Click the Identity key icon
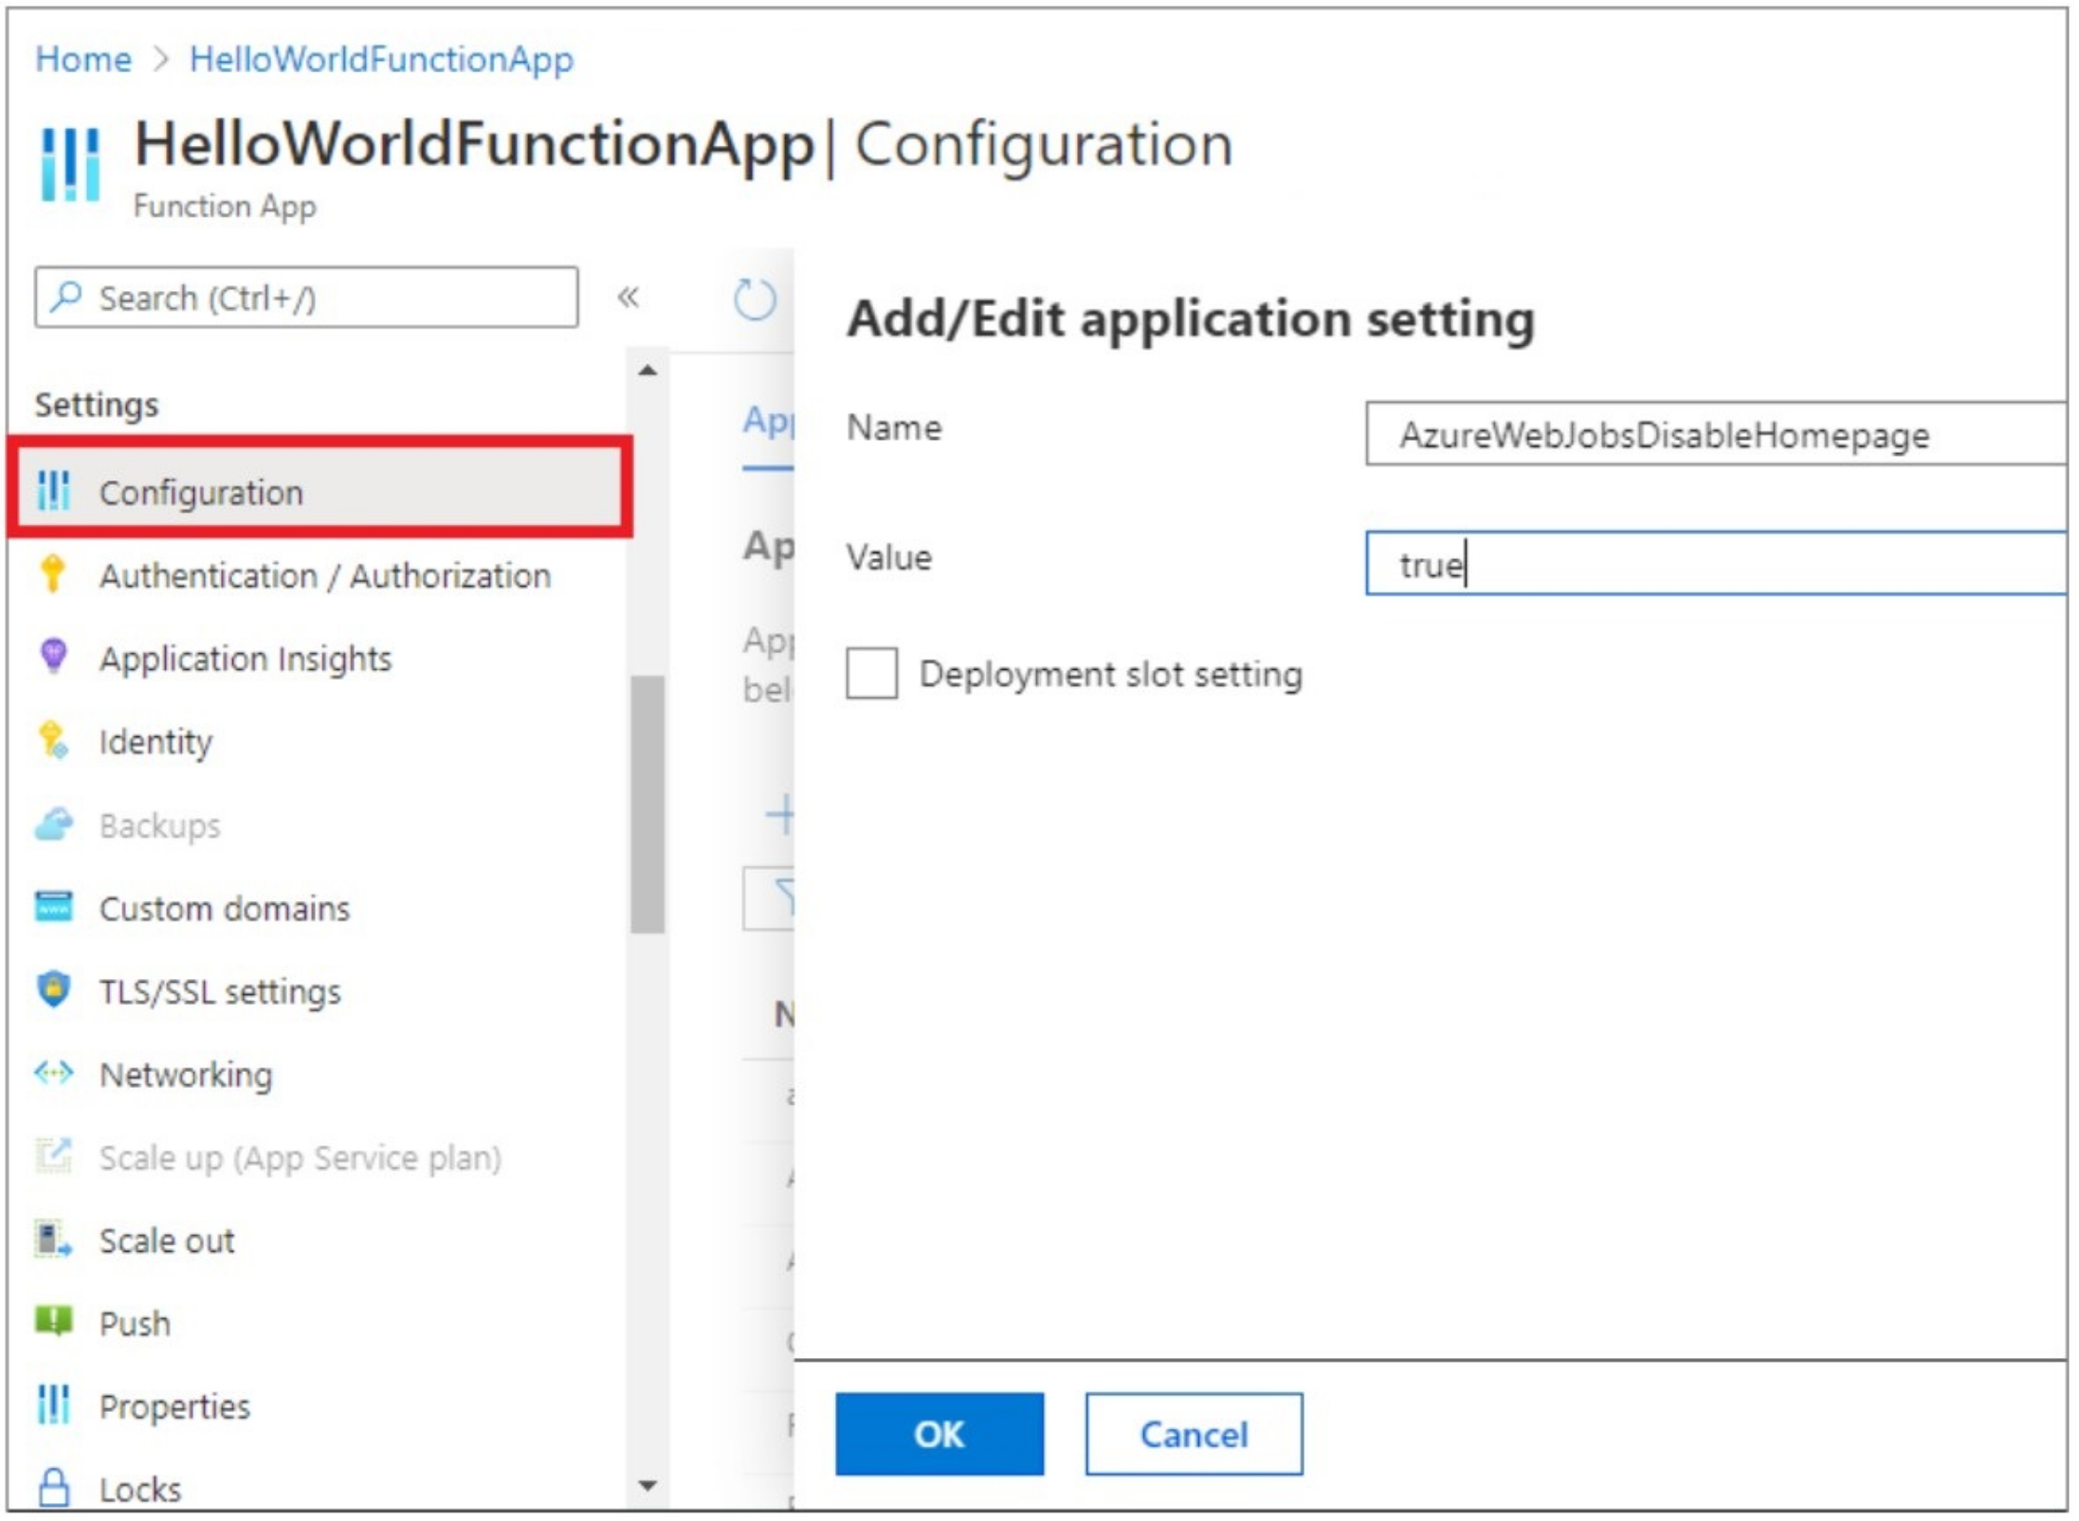The width and height of the screenshot is (2079, 1521). click(x=53, y=740)
